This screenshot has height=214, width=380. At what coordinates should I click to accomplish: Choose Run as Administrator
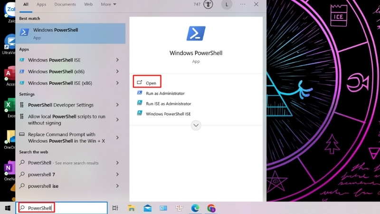pos(165,93)
